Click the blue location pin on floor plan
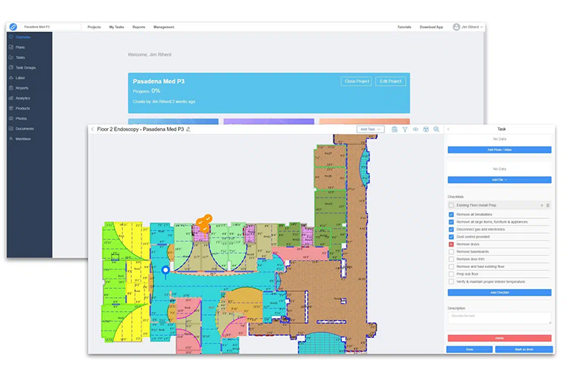 (x=165, y=269)
